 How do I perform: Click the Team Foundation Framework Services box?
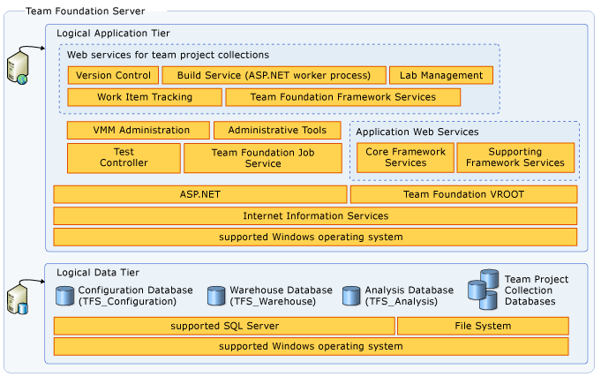click(343, 96)
